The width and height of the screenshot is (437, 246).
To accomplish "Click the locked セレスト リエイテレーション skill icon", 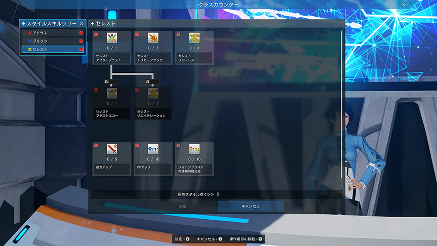I will click(x=153, y=94).
